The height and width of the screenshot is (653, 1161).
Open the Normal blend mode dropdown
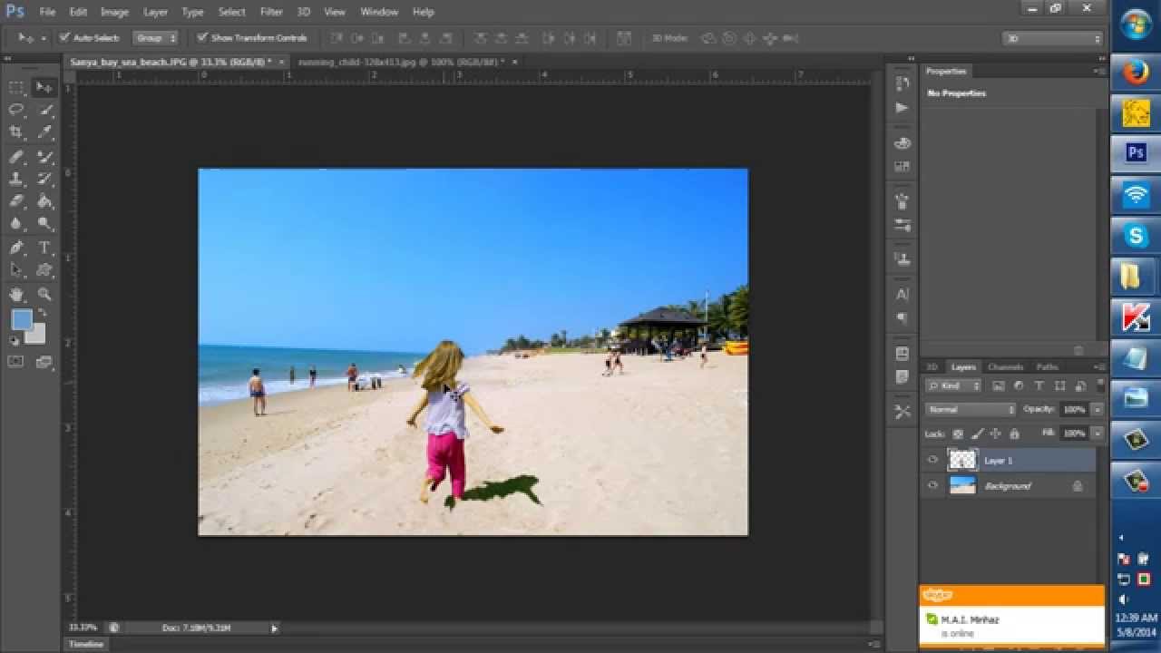point(970,410)
